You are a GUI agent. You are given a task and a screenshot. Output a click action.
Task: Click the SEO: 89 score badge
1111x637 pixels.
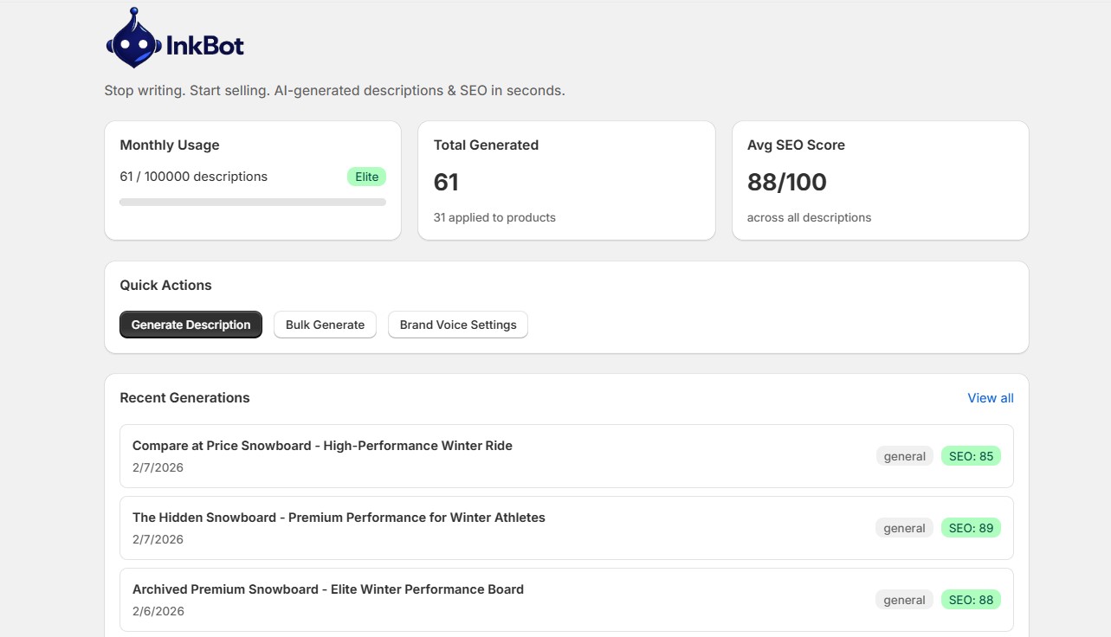pos(971,527)
